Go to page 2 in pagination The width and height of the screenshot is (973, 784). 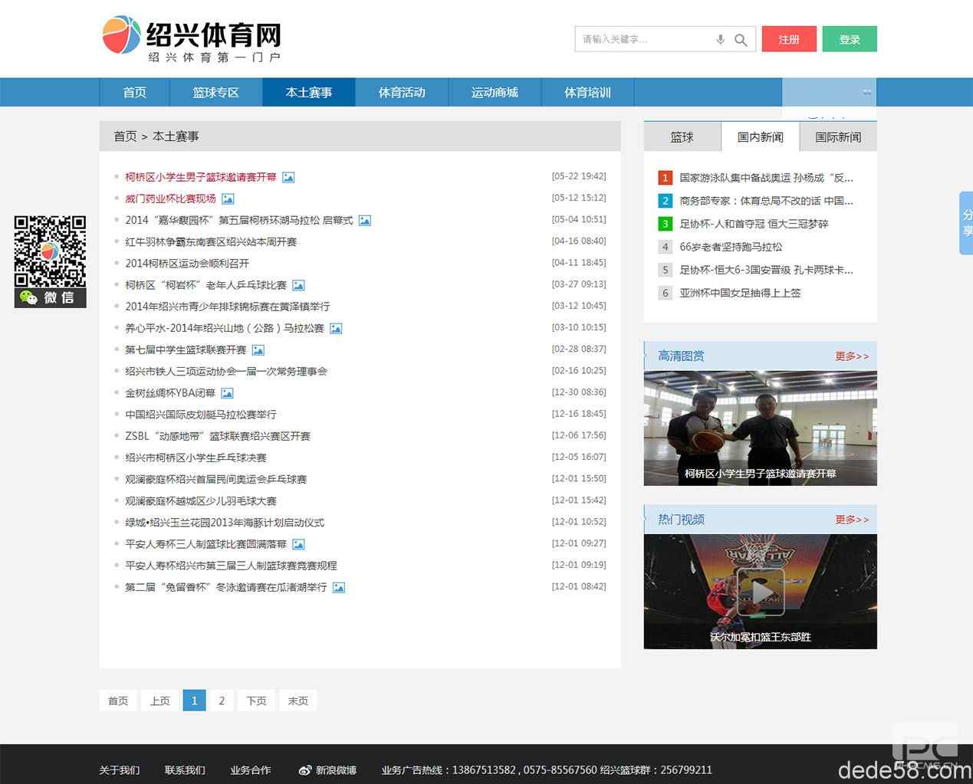[222, 700]
